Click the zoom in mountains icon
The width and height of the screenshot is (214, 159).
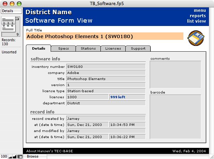[x=14, y=157]
